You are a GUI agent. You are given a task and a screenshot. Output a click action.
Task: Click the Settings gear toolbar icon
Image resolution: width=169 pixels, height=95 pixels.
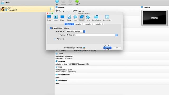point(63,2)
